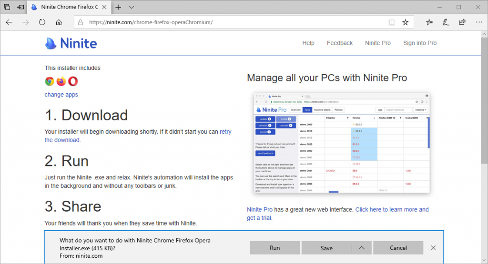Open the browser home page icon
The image size is (488, 264).
pyautogui.click(x=59, y=22)
